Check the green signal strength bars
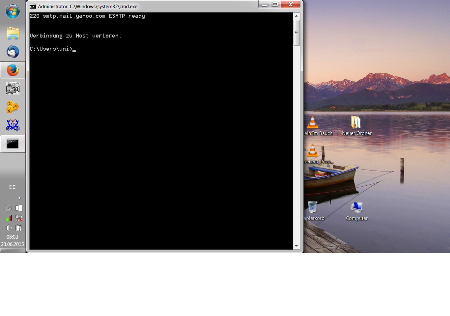The image size is (450, 316). pyautogui.click(x=9, y=218)
